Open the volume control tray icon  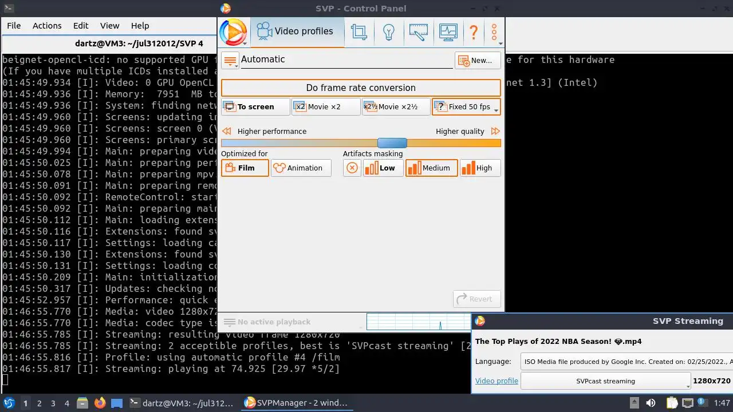tap(651, 403)
